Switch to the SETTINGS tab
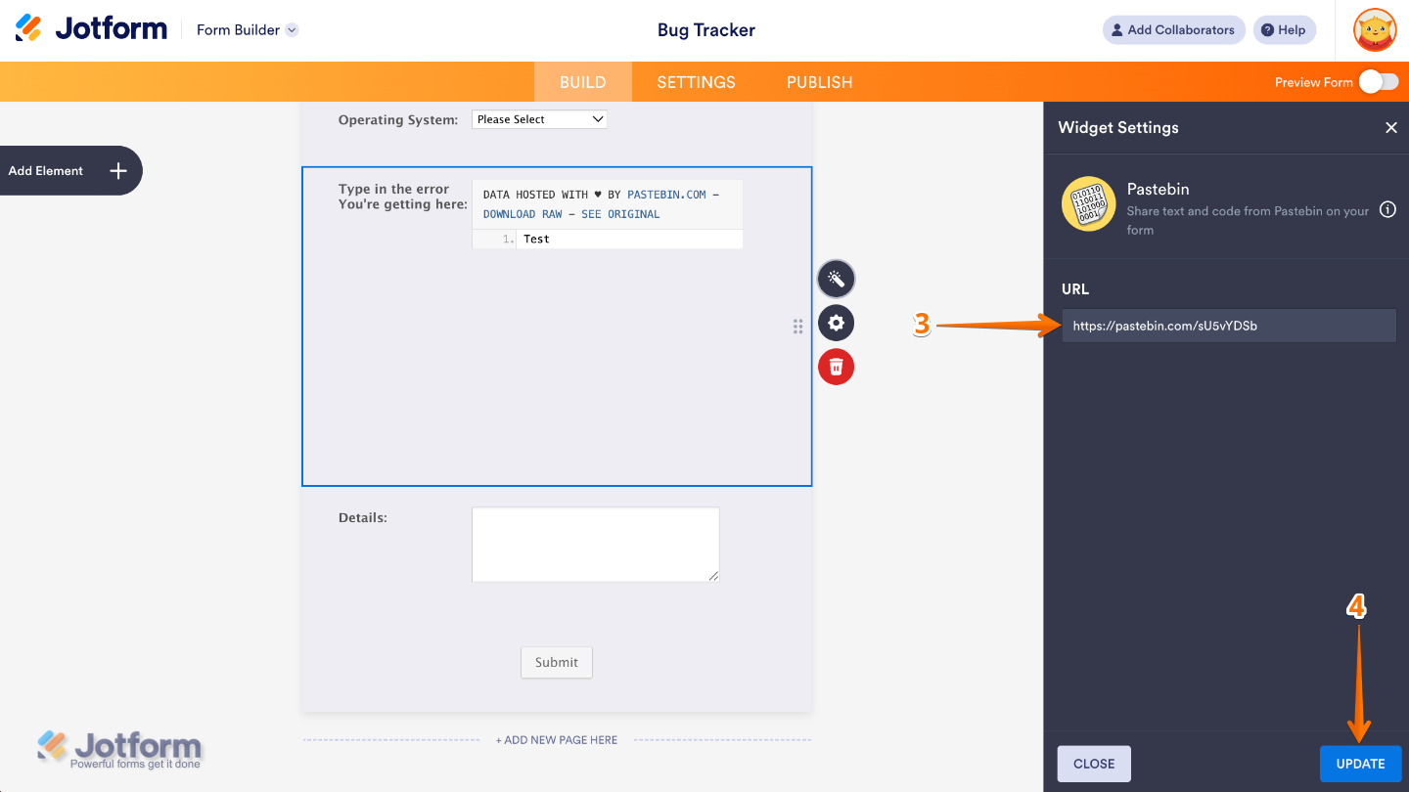This screenshot has height=792, width=1409. [x=696, y=82]
